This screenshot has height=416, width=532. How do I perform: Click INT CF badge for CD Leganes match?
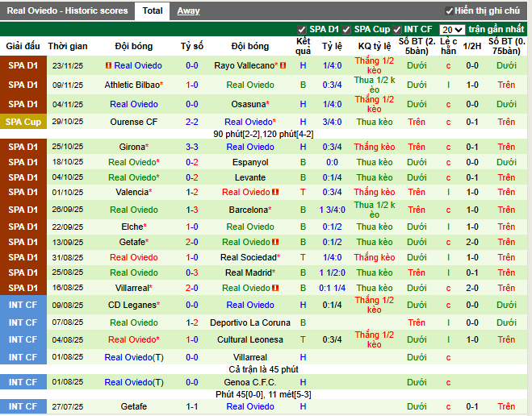[x=23, y=305]
